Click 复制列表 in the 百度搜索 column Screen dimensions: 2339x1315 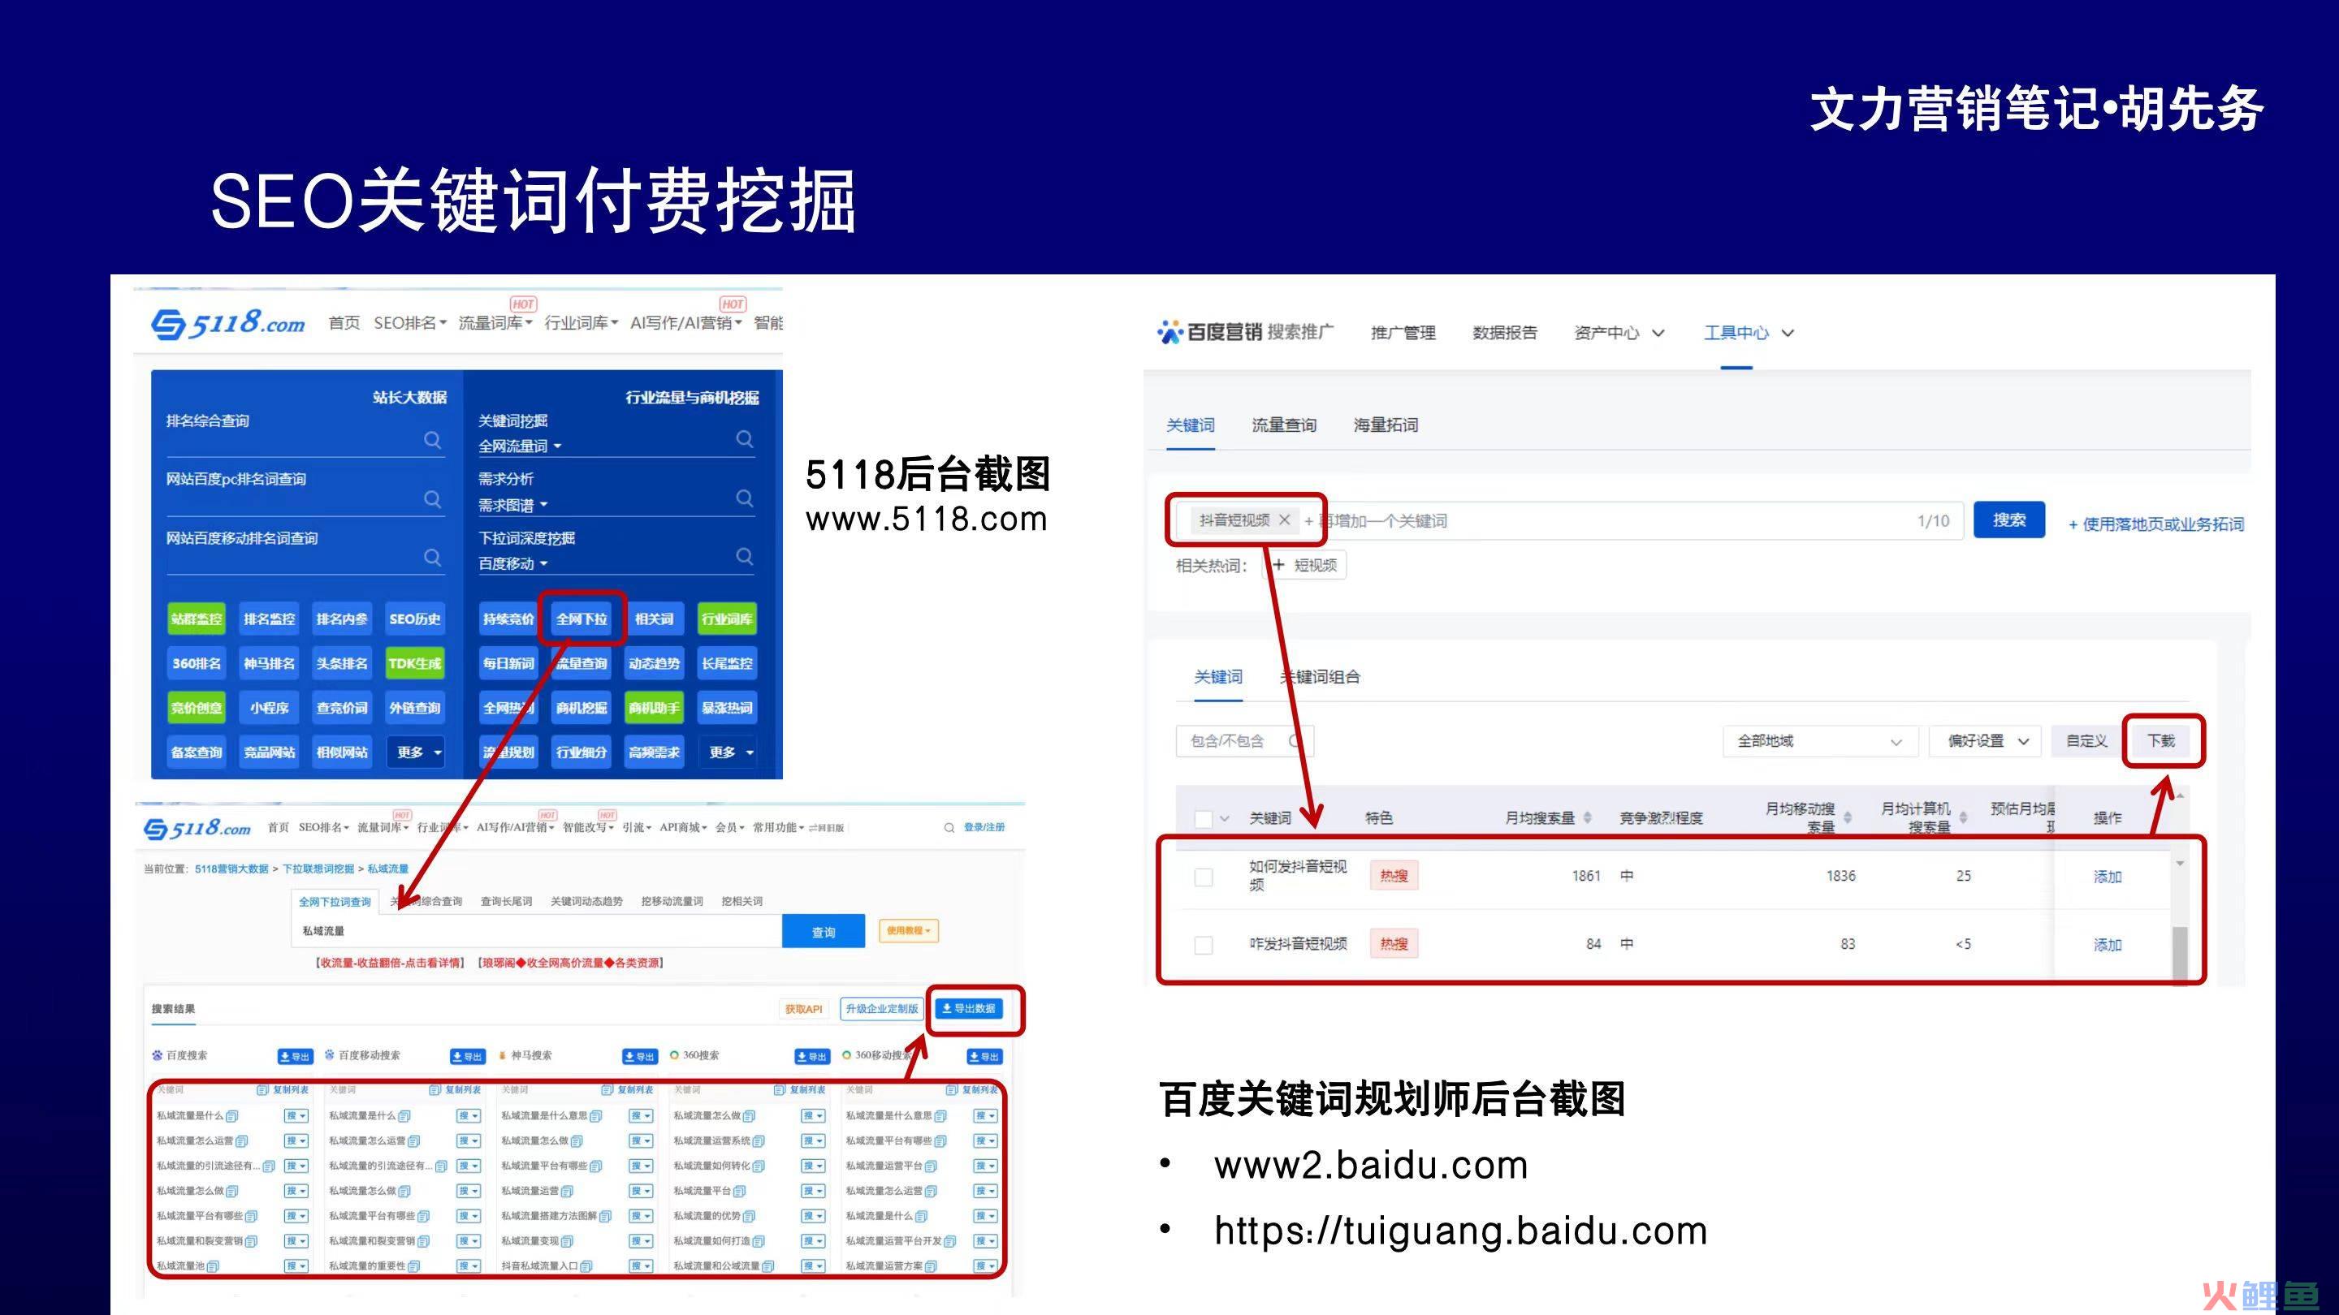[x=284, y=1090]
